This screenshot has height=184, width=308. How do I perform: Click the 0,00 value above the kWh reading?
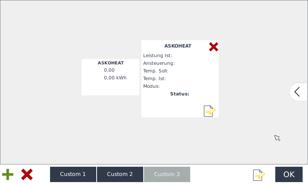pyautogui.click(x=109, y=70)
